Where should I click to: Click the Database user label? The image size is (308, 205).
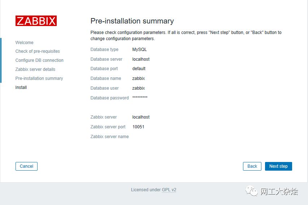pos(104,88)
